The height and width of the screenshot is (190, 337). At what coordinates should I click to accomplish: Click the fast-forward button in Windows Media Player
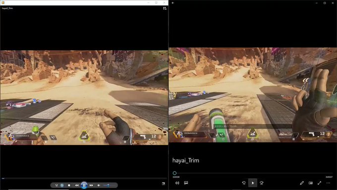(91, 185)
